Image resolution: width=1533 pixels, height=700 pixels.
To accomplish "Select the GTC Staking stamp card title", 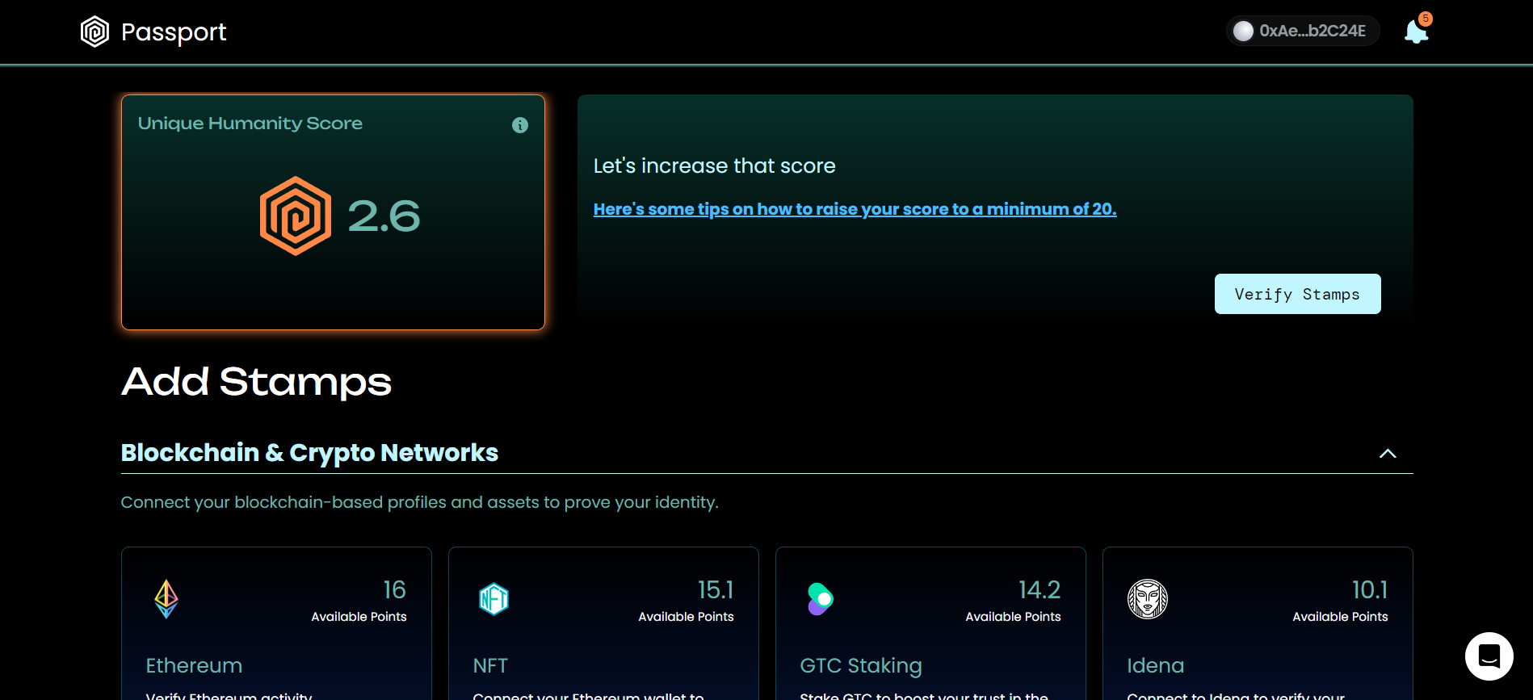I will click(x=861, y=666).
